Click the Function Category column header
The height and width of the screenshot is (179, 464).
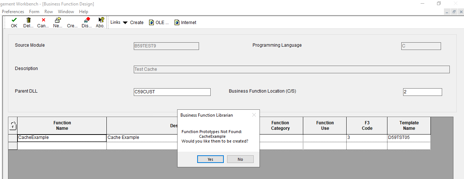tap(280, 125)
